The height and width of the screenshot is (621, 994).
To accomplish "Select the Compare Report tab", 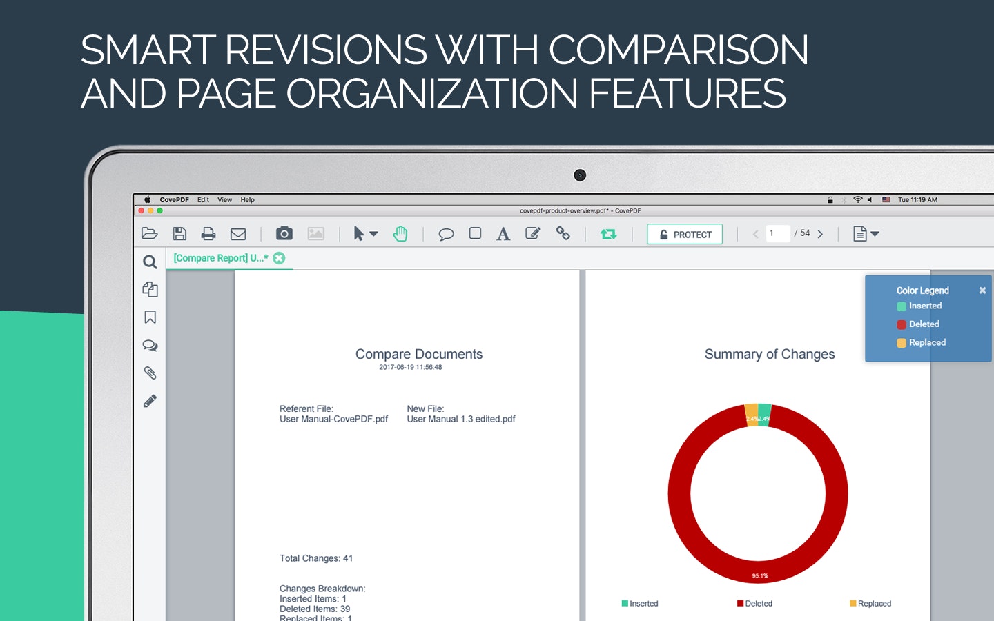I will tap(221, 258).
